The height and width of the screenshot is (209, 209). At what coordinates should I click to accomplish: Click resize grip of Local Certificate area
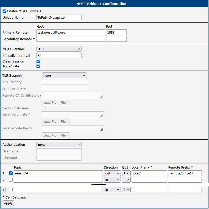102,116
